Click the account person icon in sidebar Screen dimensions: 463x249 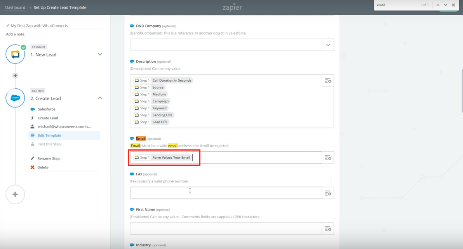point(33,126)
